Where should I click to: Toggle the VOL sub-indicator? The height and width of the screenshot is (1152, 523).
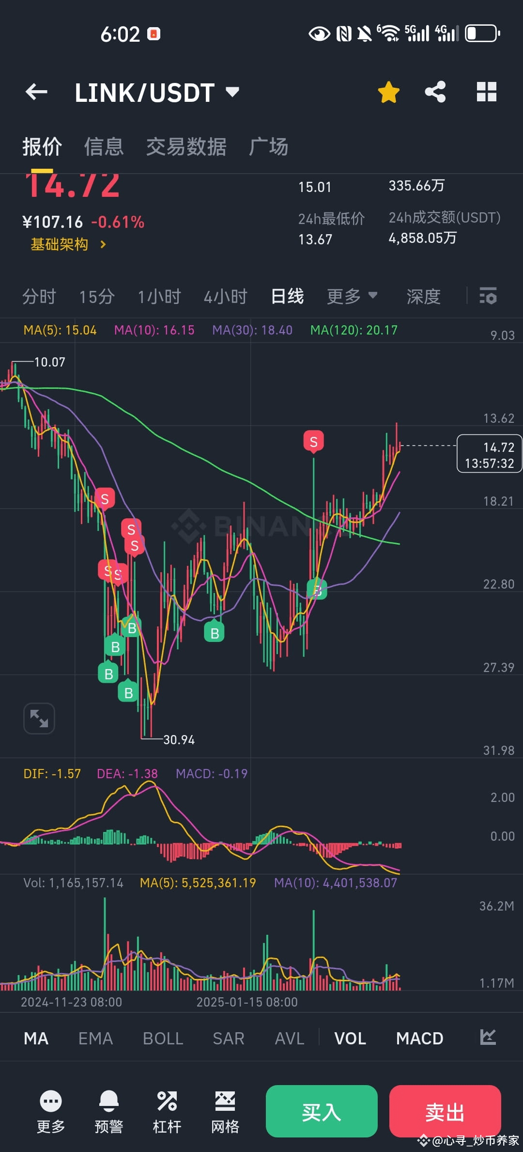click(350, 1039)
